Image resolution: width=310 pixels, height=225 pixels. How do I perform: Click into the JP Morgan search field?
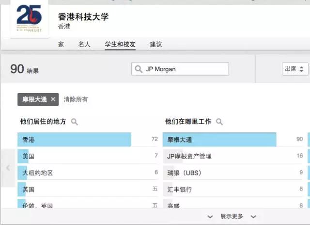tap(184, 69)
